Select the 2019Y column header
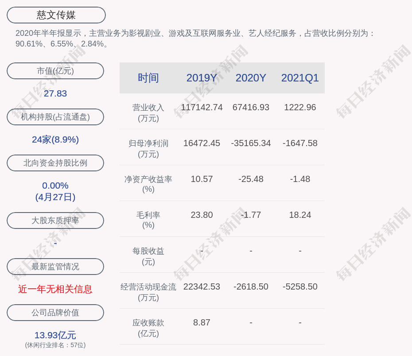Viewport: 412px width, 356px height. click(x=202, y=78)
